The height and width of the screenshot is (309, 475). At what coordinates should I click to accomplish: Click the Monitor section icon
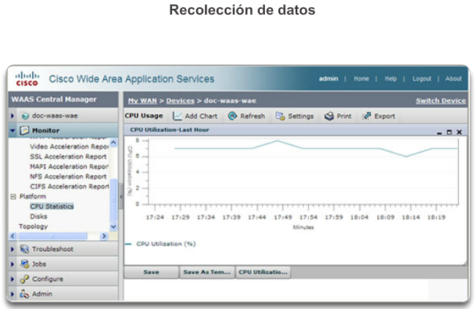(24, 130)
